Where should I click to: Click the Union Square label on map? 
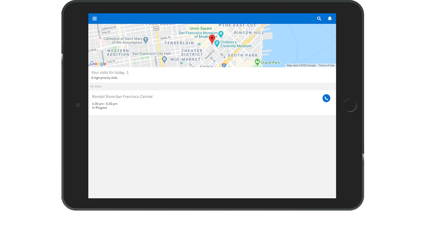(201, 28)
